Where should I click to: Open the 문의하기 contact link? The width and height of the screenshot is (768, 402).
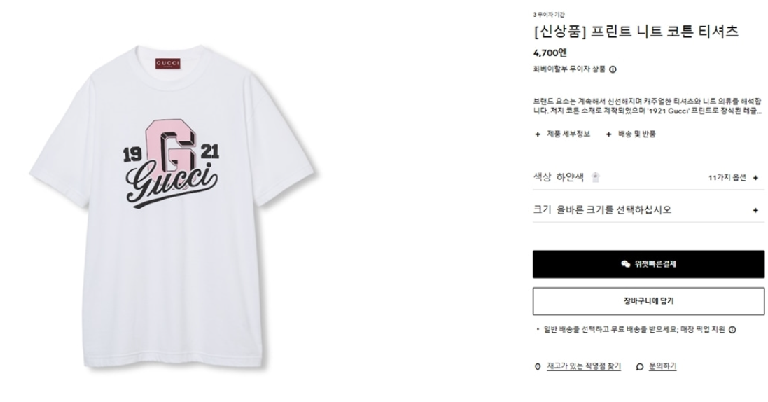coord(663,366)
